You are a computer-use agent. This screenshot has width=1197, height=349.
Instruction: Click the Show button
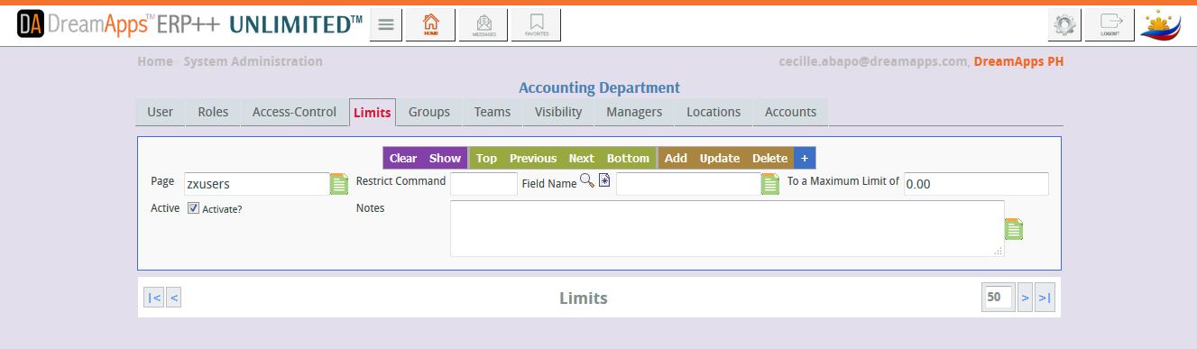click(445, 158)
